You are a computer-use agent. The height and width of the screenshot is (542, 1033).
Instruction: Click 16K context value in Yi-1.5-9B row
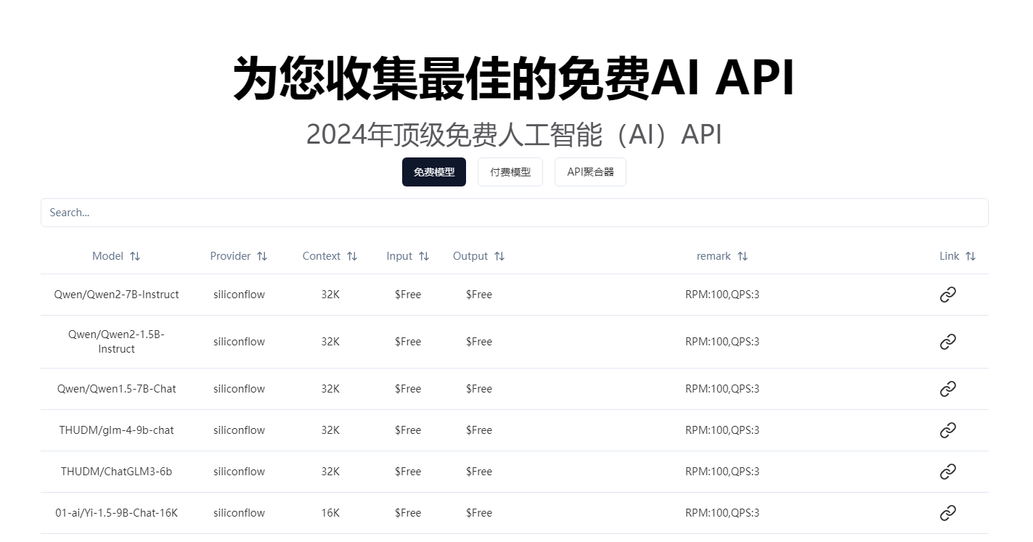(x=330, y=513)
